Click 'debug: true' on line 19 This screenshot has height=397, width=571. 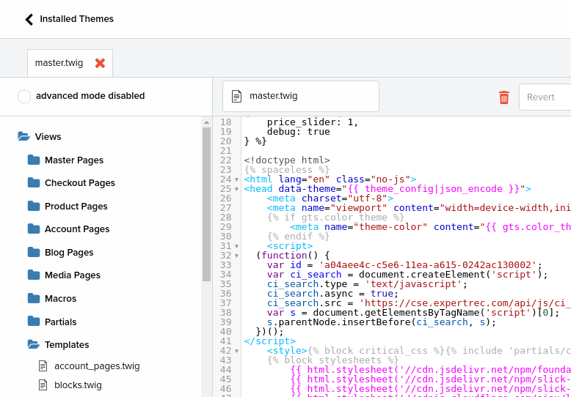(299, 132)
